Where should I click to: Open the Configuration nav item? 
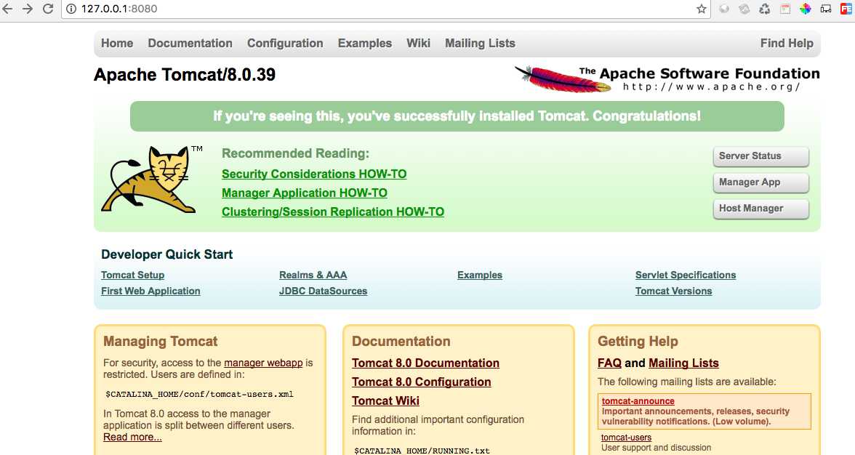[285, 43]
